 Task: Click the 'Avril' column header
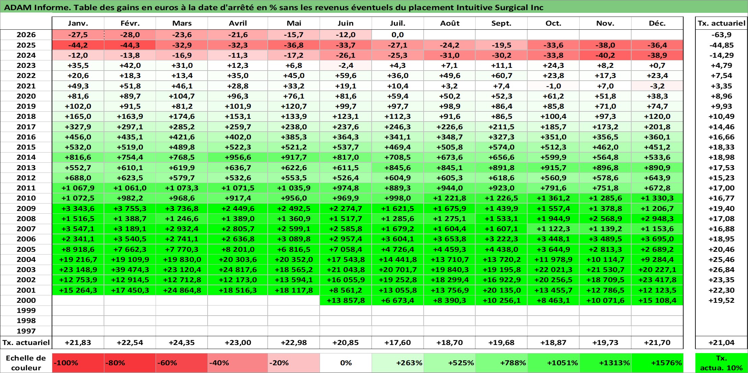click(x=238, y=23)
